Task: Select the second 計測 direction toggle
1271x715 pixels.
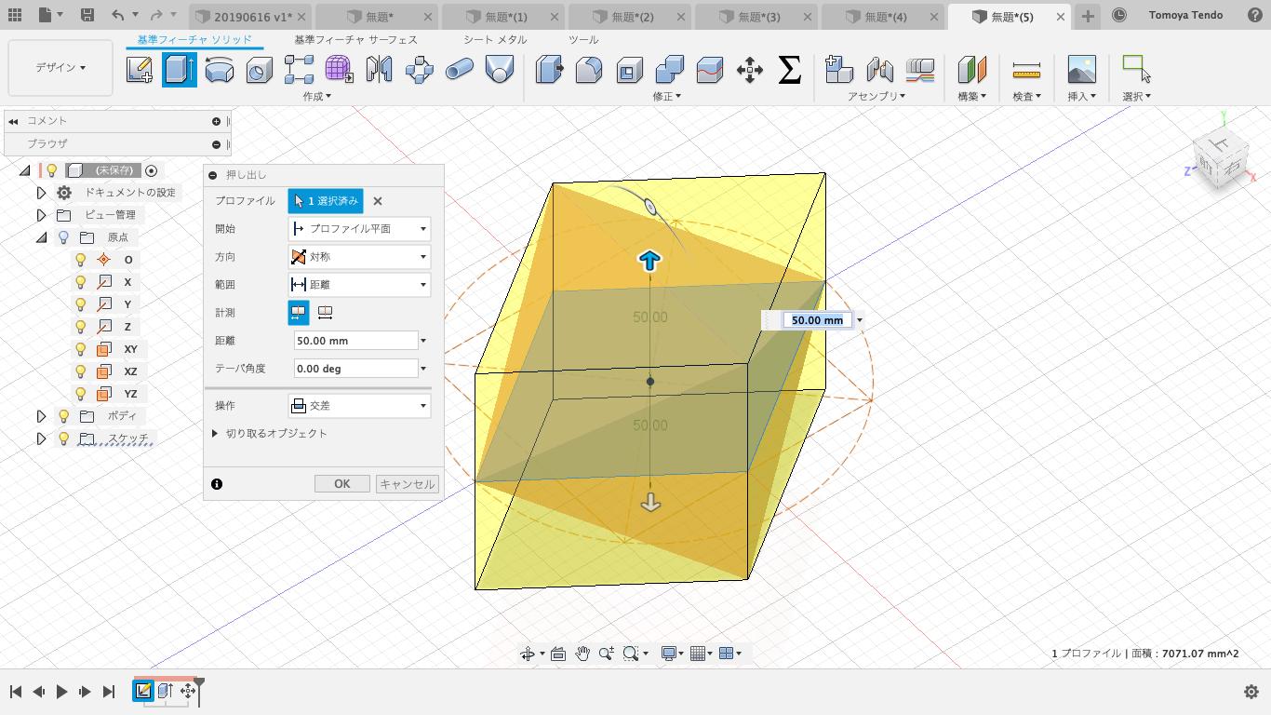Action: pyautogui.click(x=324, y=312)
